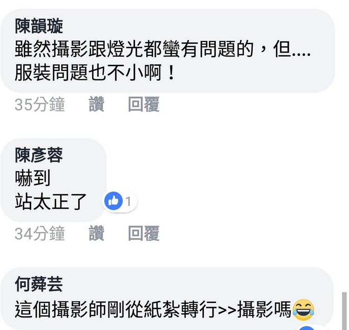Select 陳彥蓉's comment bubble saying 站太正了
This screenshot has height=330, width=349.
pos(54,180)
